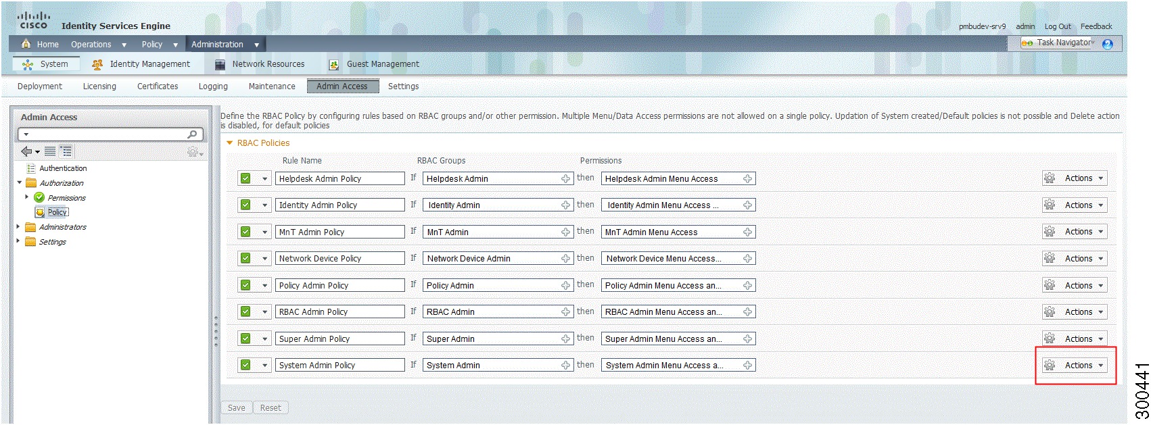Click the plus icon beside Identity Admin group

click(566, 205)
